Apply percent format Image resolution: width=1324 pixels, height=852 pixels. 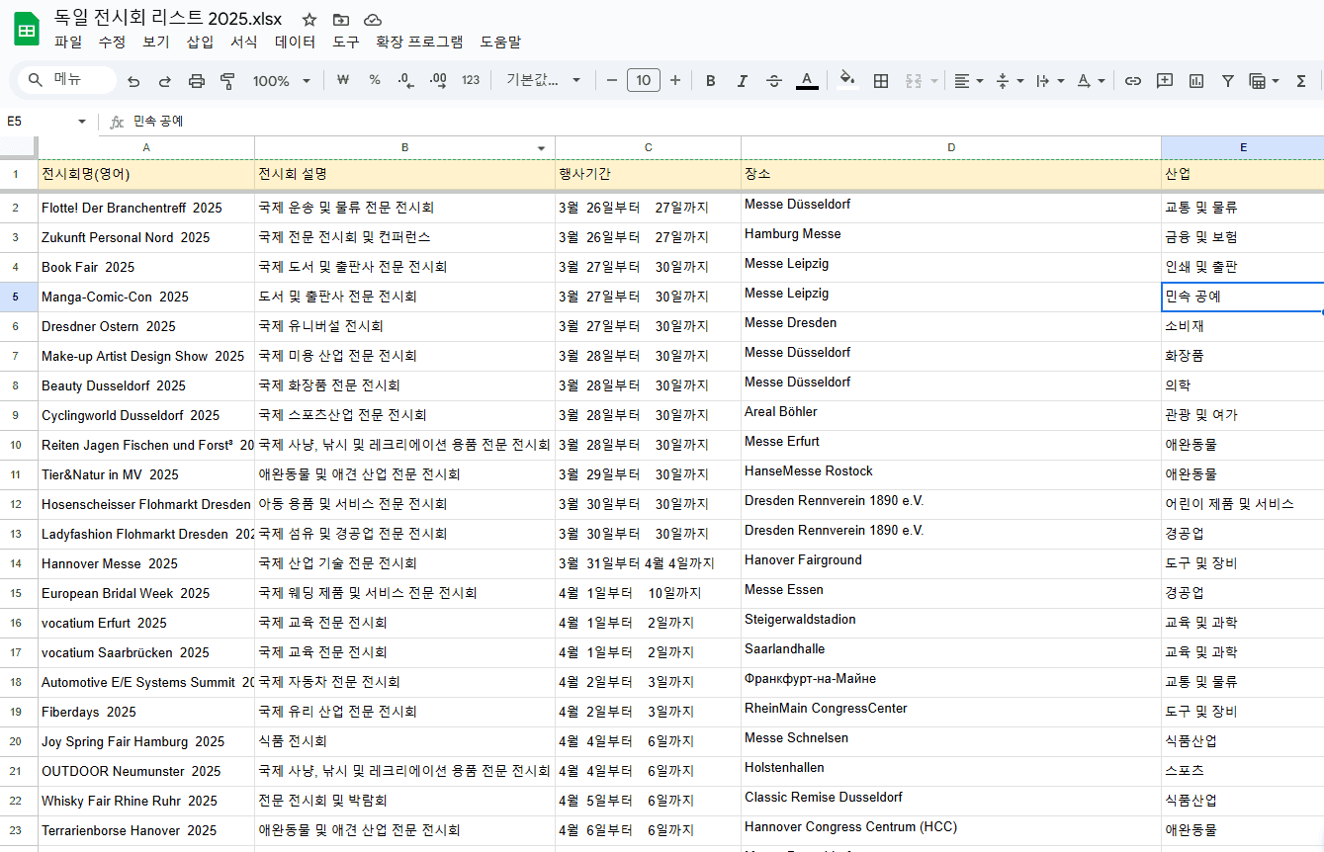[375, 80]
